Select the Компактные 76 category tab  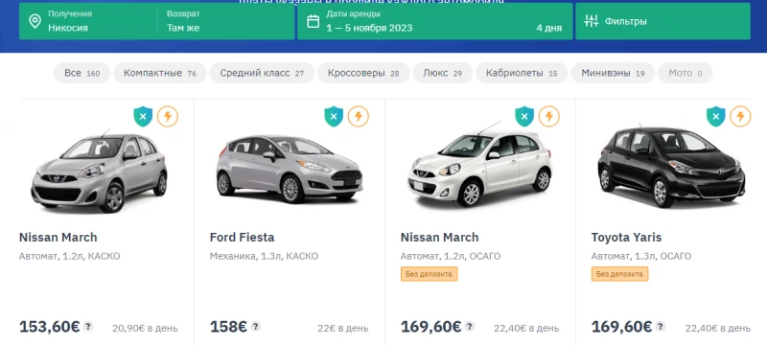(160, 73)
